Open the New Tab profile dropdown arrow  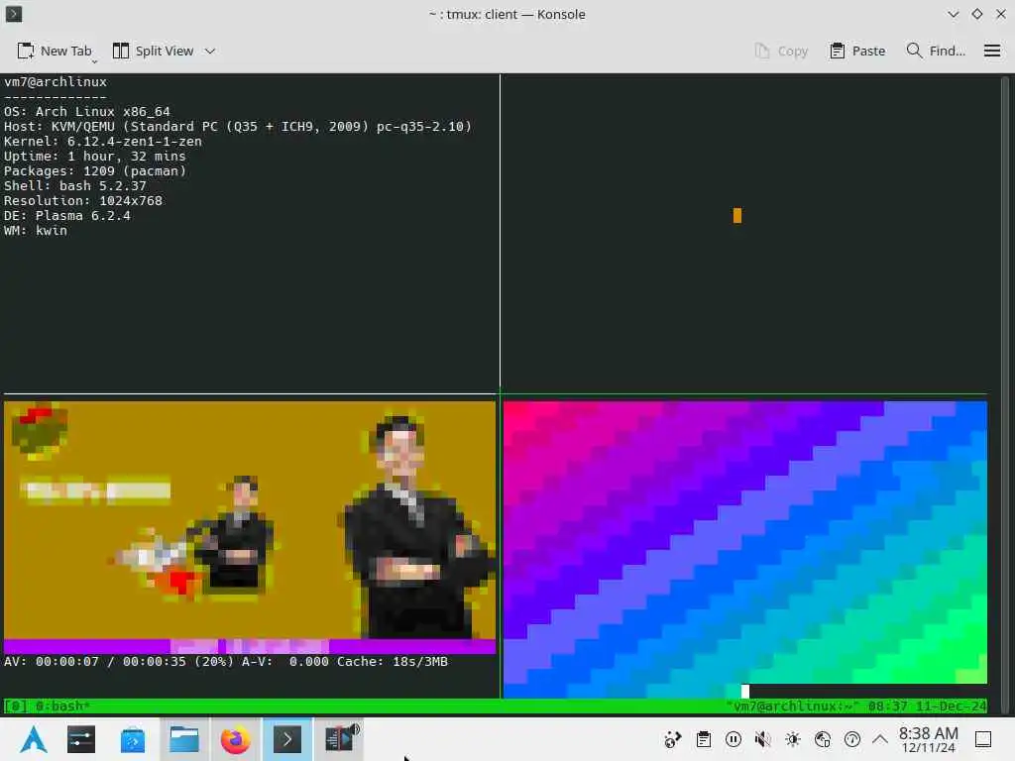tap(94, 60)
